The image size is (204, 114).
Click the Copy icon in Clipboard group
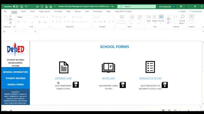(x=10, y=19)
